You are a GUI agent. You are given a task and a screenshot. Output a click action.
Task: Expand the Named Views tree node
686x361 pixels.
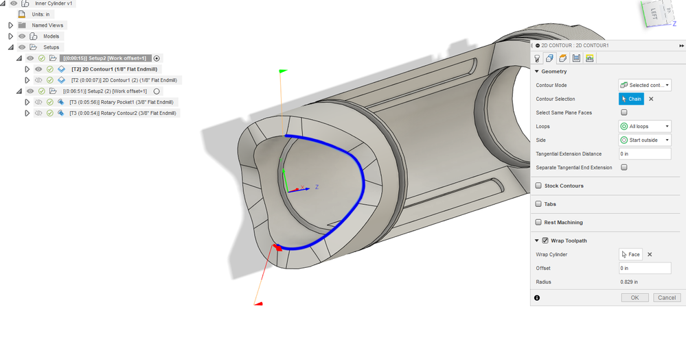(x=11, y=25)
